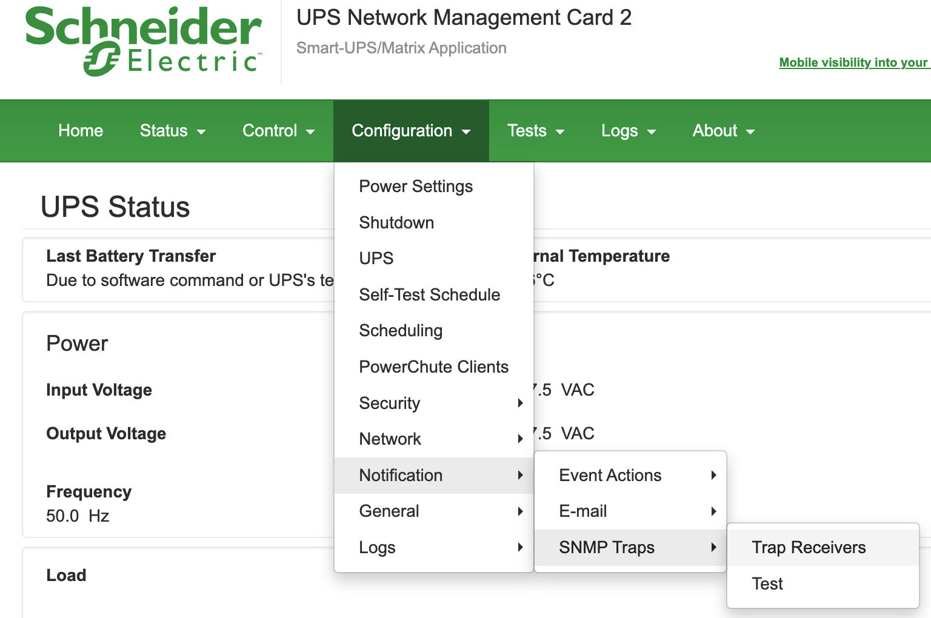Select Power Settings from Configuration menu
Screen dimensions: 931x618
[x=416, y=187]
